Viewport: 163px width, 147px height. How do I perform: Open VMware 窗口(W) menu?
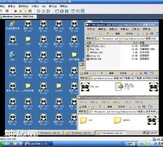click(53, 6)
